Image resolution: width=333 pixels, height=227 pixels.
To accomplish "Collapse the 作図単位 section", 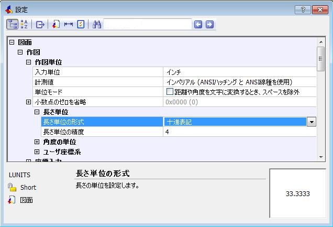I will 28,62.
